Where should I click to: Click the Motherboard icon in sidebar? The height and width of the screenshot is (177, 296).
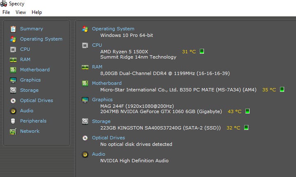pos(13,70)
